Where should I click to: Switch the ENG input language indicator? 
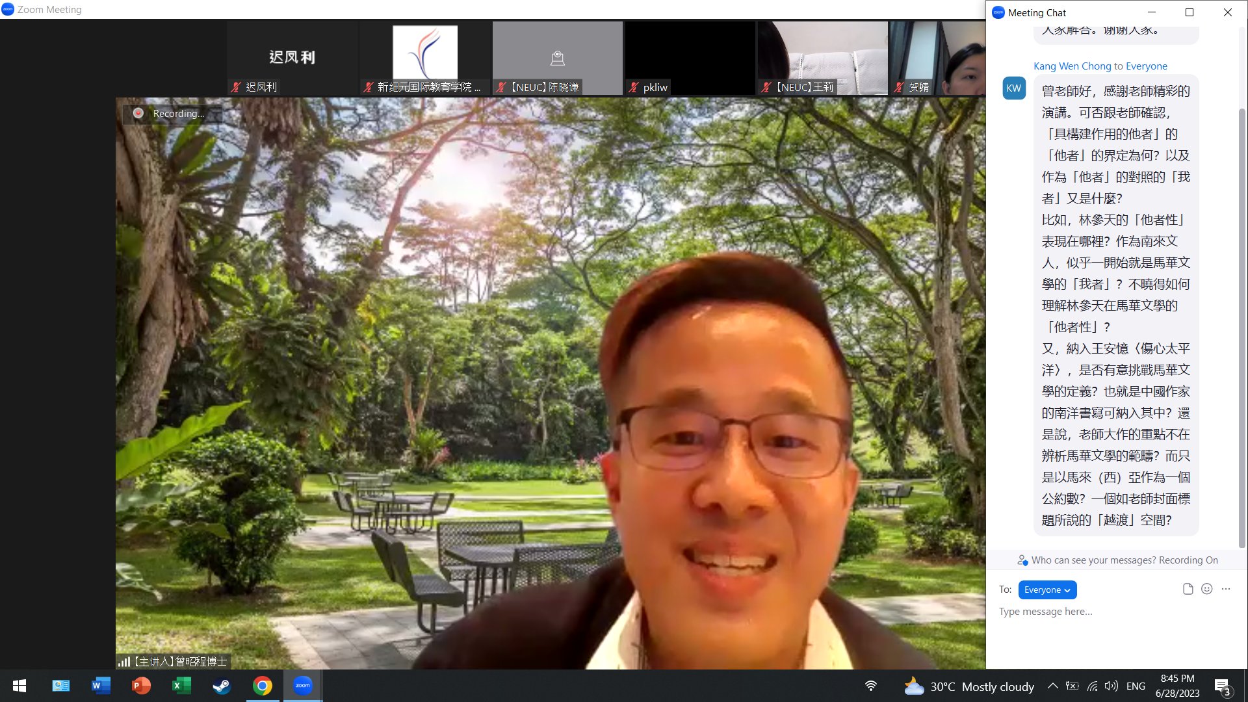tap(1136, 686)
